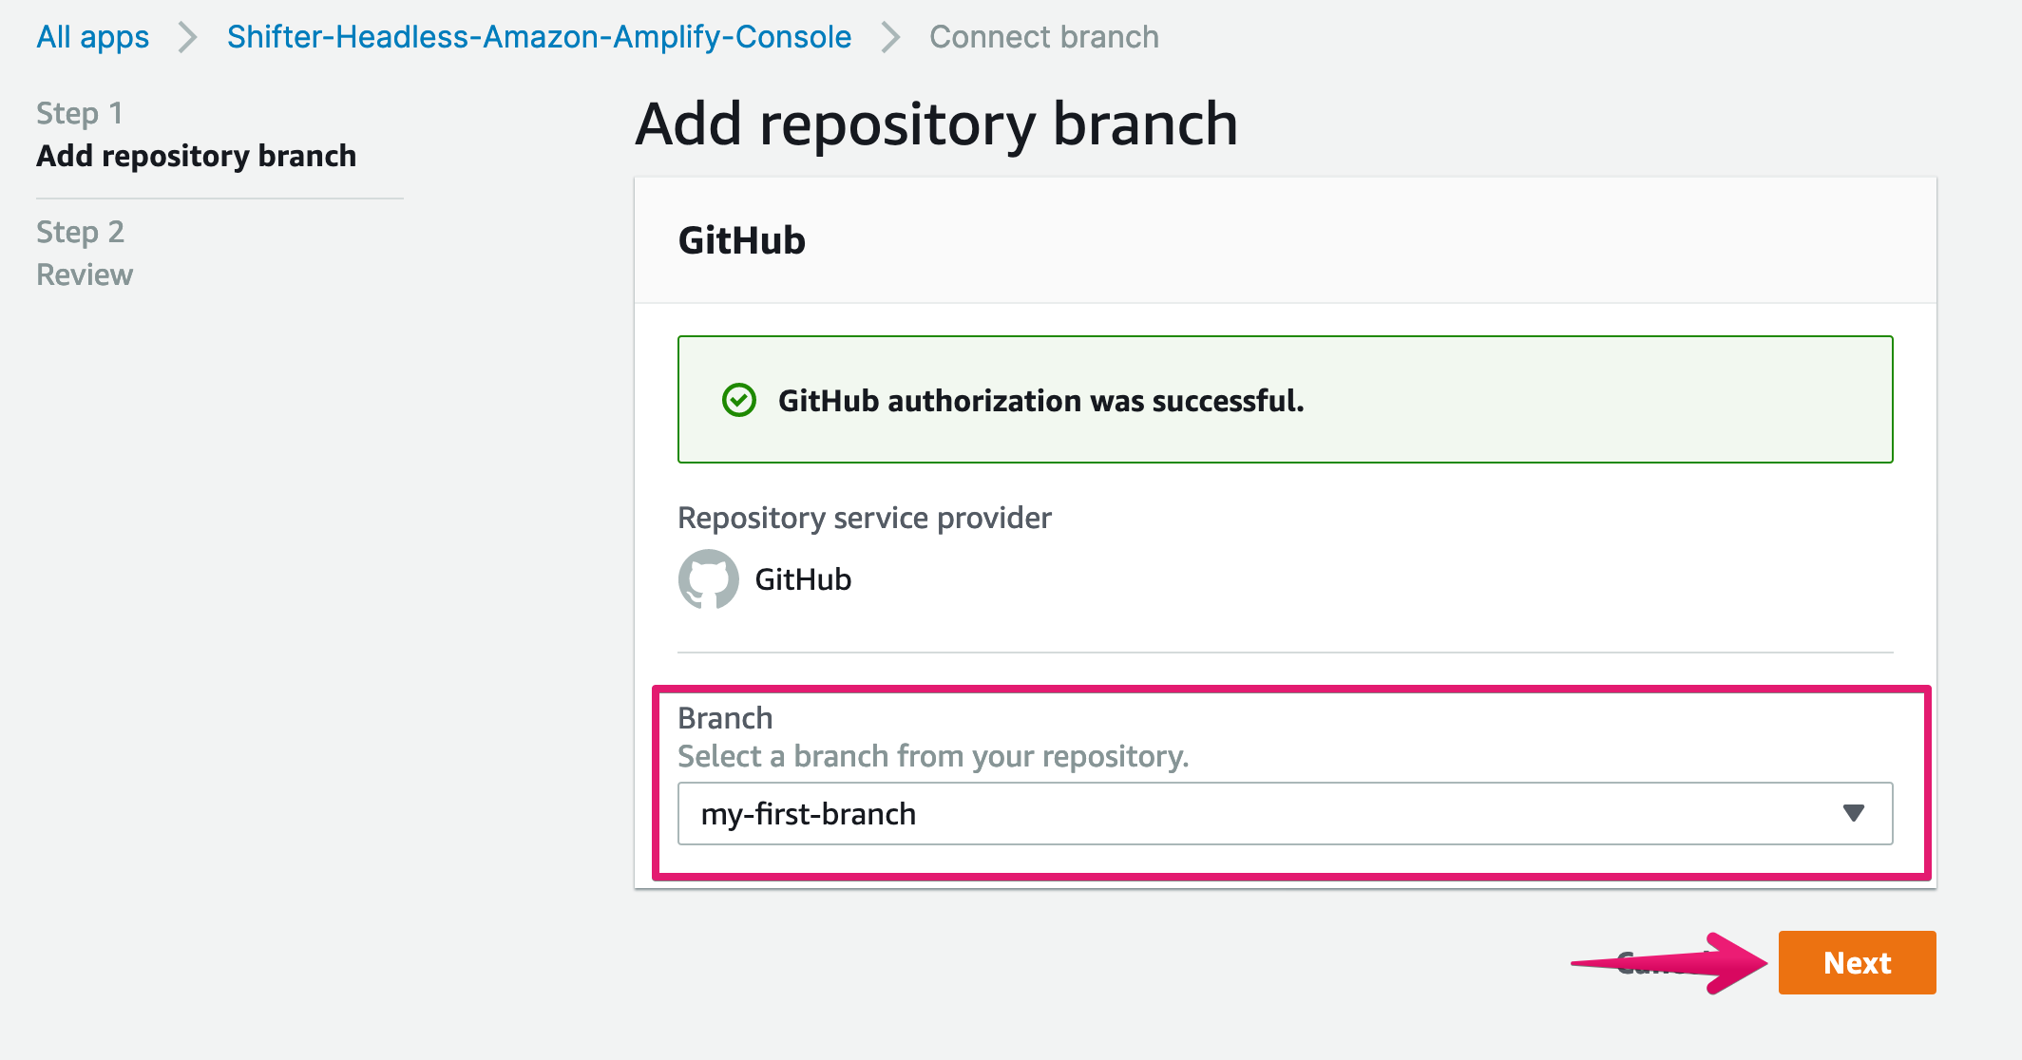Open the my-first-branch branch dropdown

coord(1285,813)
